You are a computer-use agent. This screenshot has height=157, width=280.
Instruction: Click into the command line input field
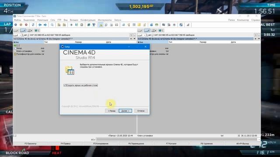pyautogui.click(x=177, y=140)
